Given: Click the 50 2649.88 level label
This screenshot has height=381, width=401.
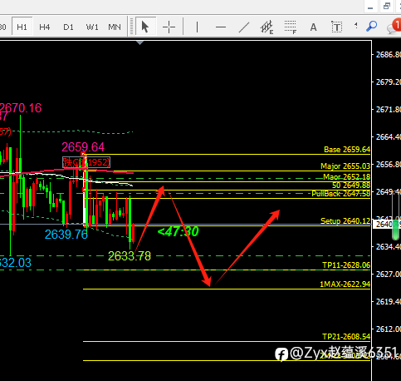Looking at the screenshot, I should pos(351,185).
